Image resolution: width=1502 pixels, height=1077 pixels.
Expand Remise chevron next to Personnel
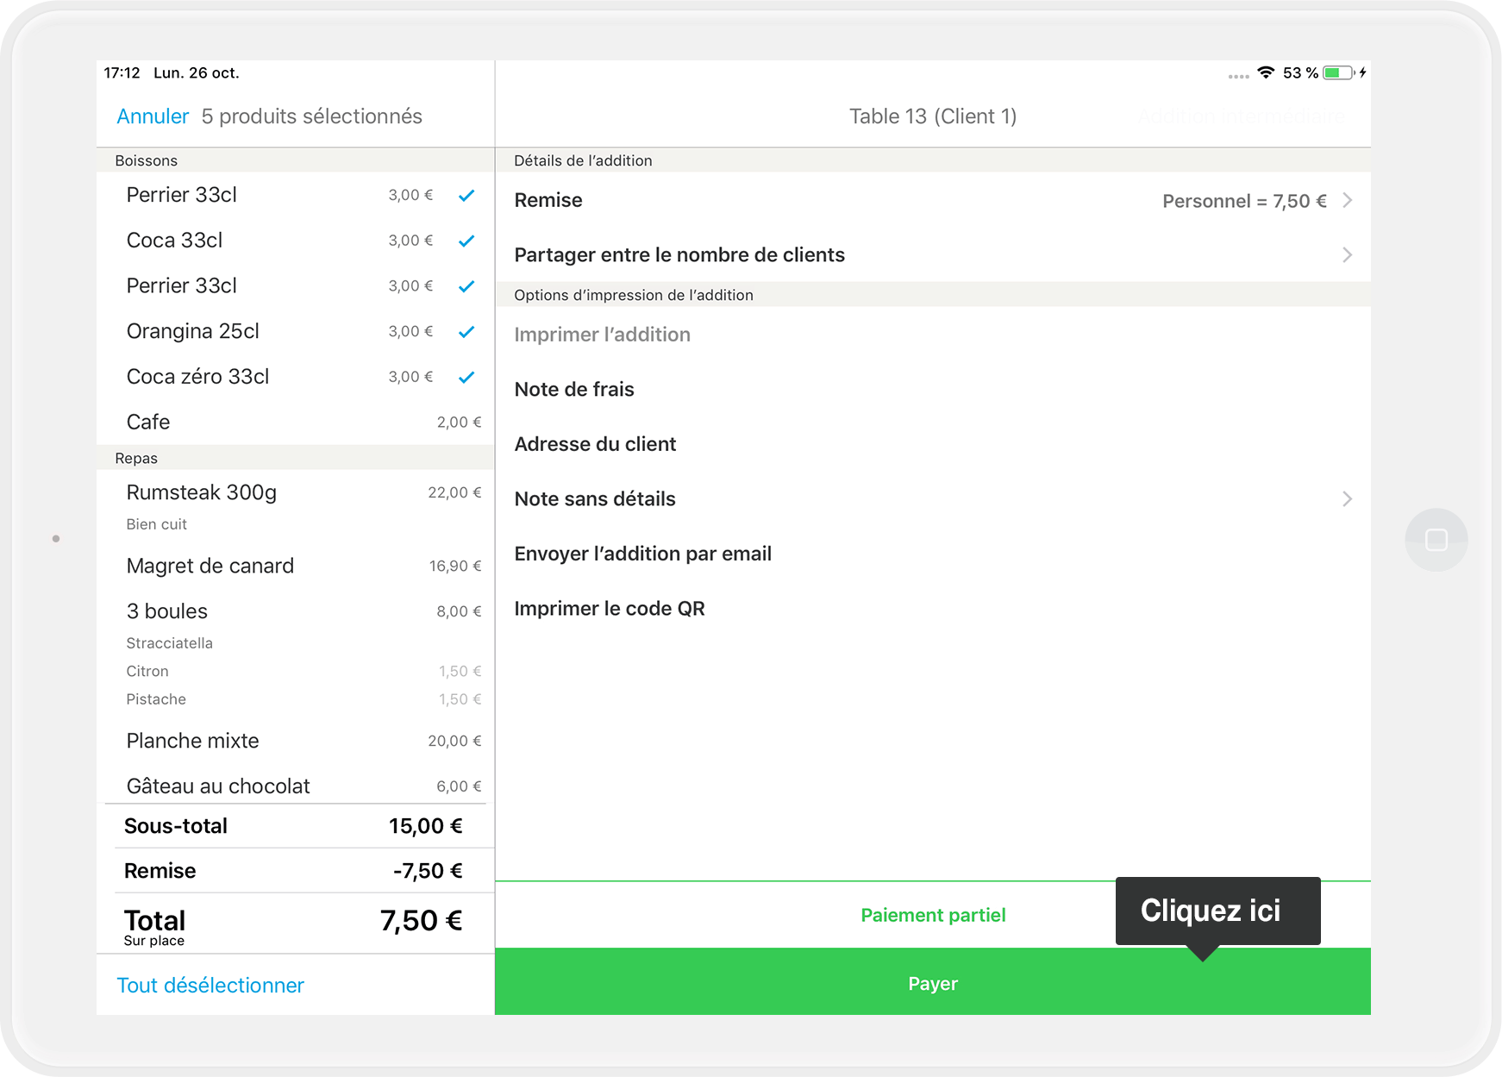(1348, 200)
